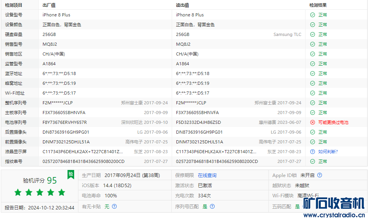Image resolution: width=368 pixels, height=220 pixels.
Task: Click green check icon in 指纹串号 row
Action: (312, 161)
